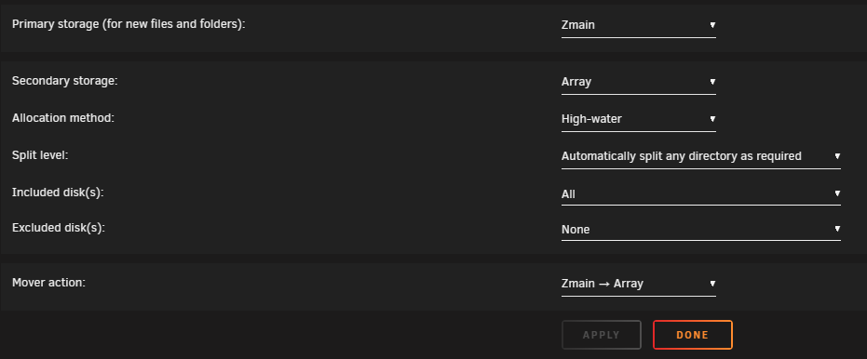Screen dimensions: 867x359
Task: Click the arrow at end of Split level field
Action: [837, 156]
